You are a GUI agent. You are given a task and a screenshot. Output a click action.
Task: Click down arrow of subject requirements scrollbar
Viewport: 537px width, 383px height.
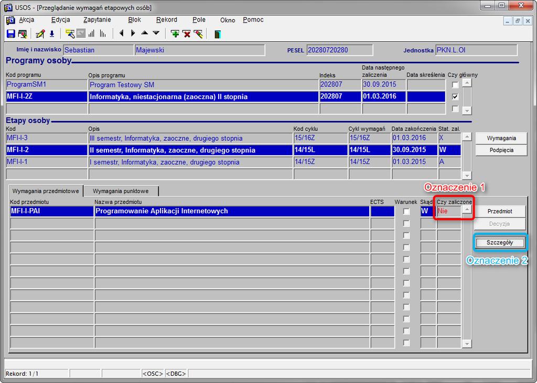(467, 343)
